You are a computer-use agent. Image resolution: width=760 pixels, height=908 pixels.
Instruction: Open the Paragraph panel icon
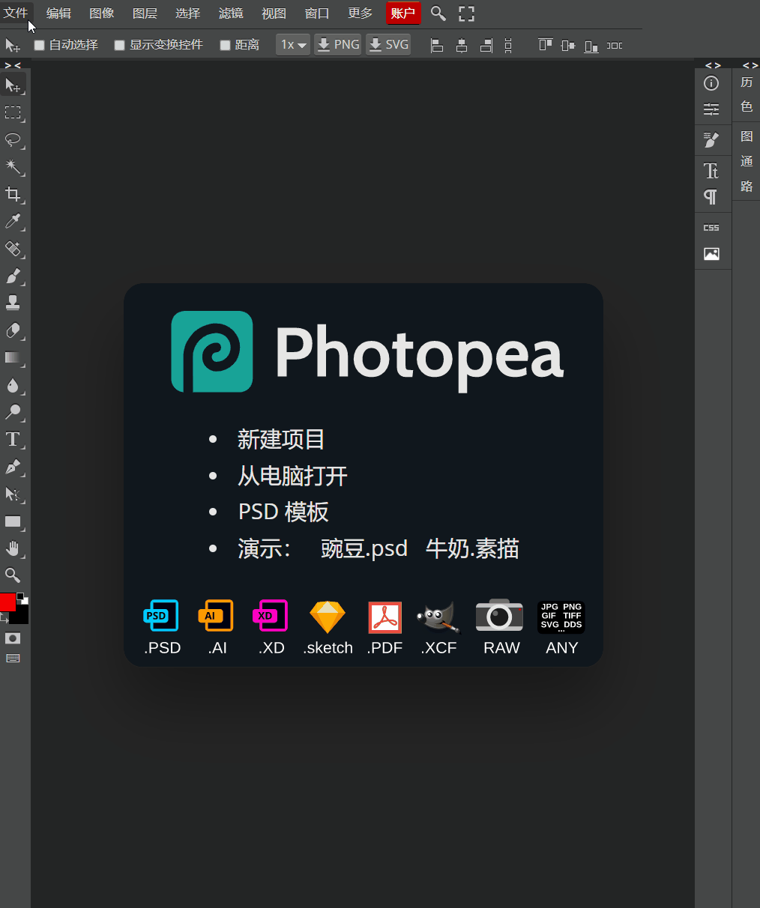pos(711,197)
